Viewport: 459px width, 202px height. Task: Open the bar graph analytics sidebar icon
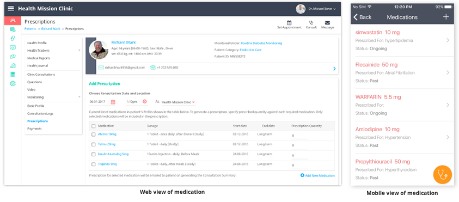click(13, 65)
